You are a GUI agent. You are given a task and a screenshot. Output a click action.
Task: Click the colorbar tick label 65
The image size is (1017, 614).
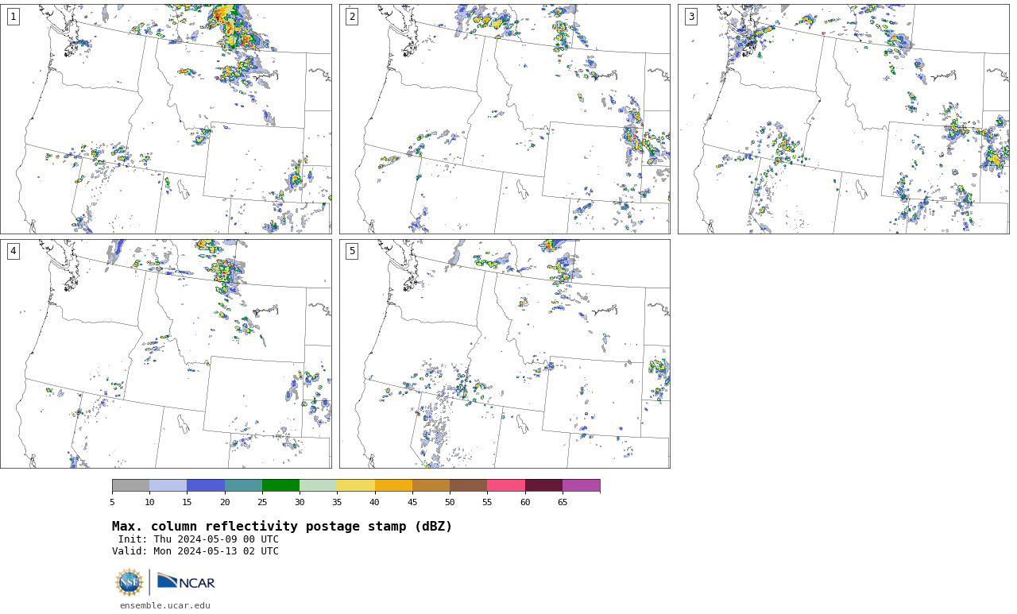point(563,502)
